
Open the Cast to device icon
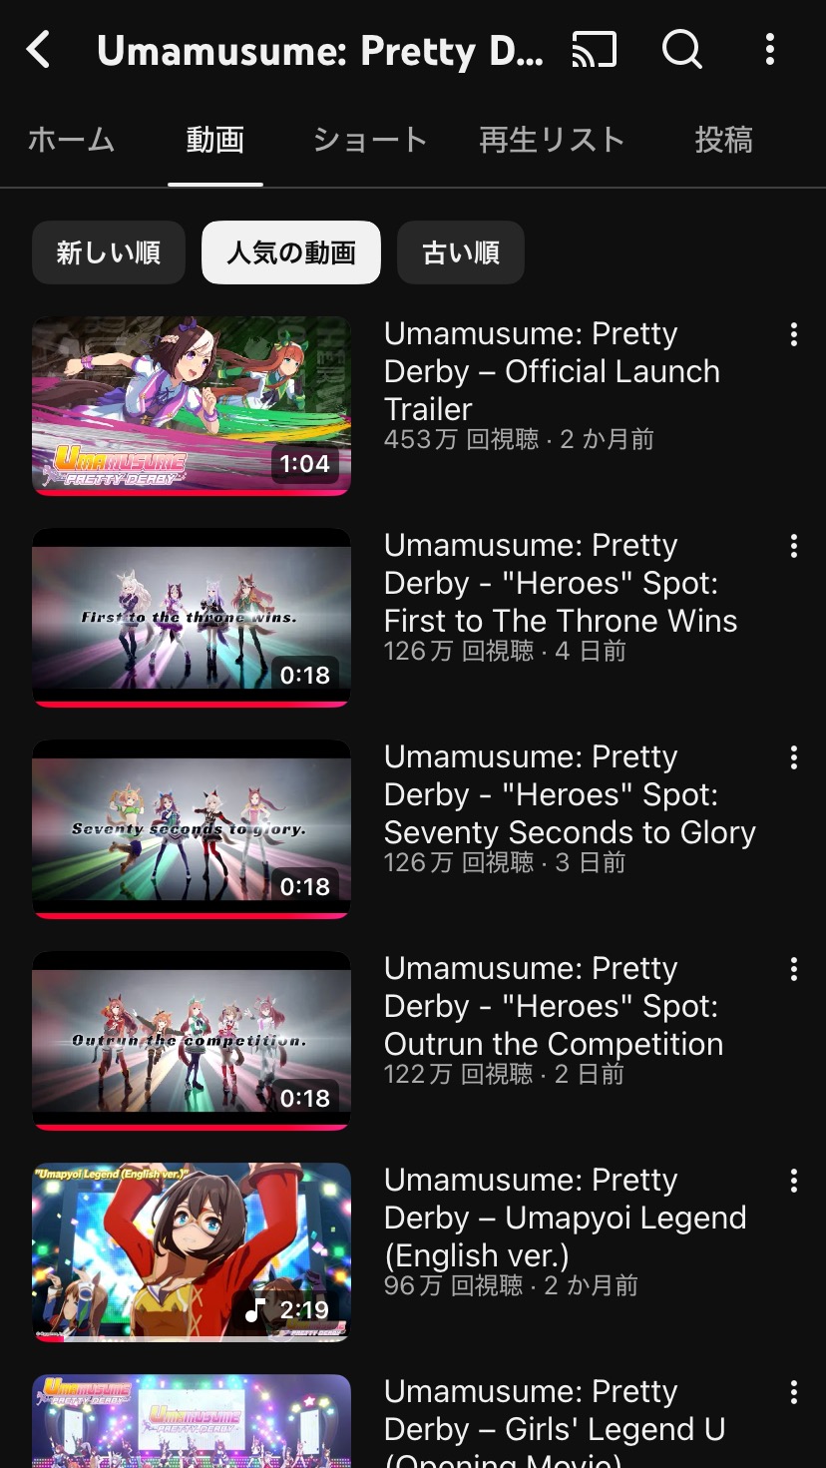click(595, 49)
